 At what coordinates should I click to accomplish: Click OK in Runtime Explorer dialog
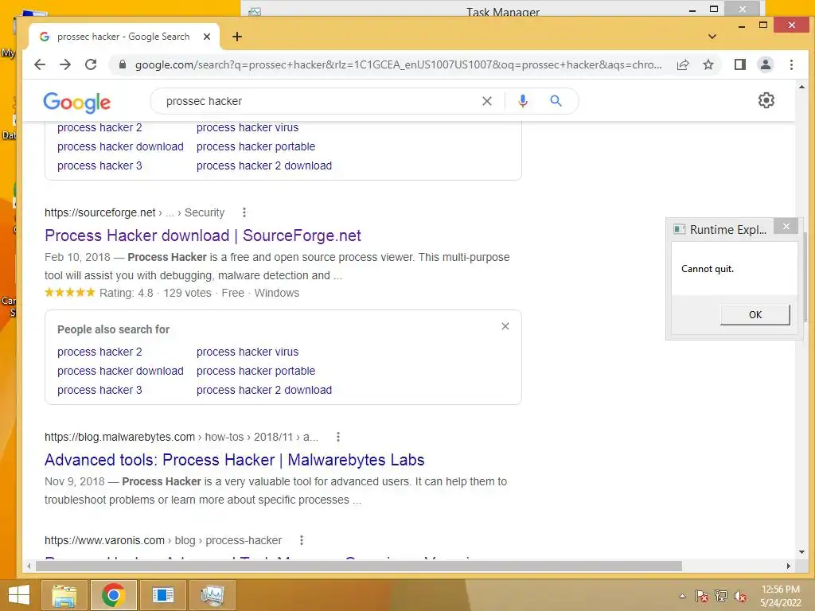(x=755, y=315)
